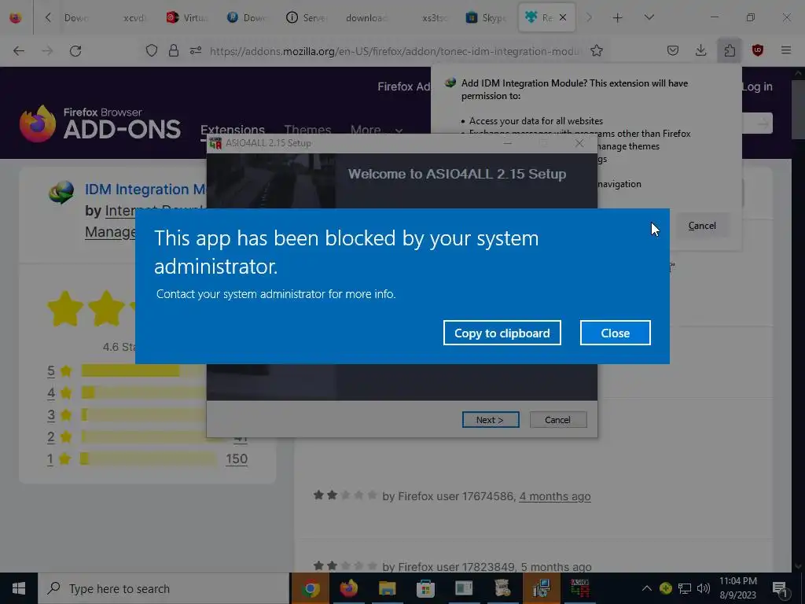Click Firefox Browser ADD-ONS logo
805x604 pixels.
tap(100, 123)
